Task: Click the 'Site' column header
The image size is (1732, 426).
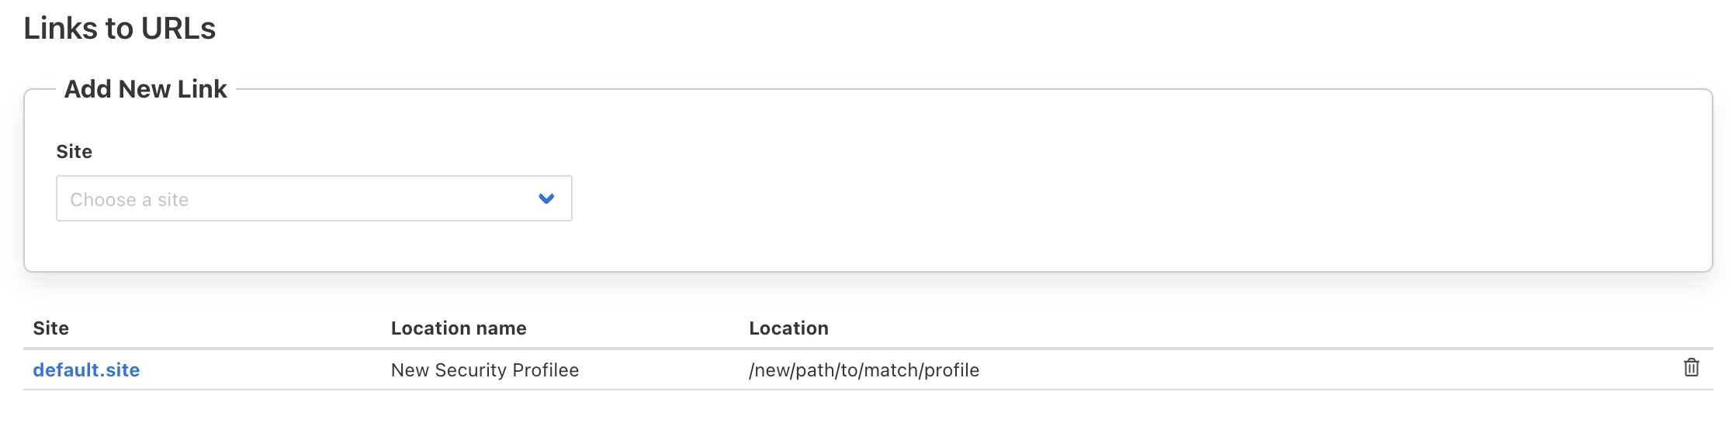Action: [x=51, y=328]
